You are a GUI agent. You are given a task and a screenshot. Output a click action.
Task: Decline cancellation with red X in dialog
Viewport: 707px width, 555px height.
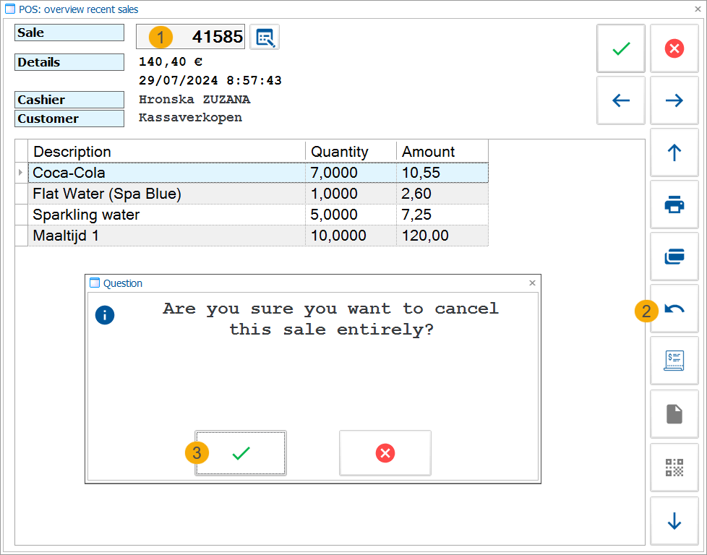[385, 453]
